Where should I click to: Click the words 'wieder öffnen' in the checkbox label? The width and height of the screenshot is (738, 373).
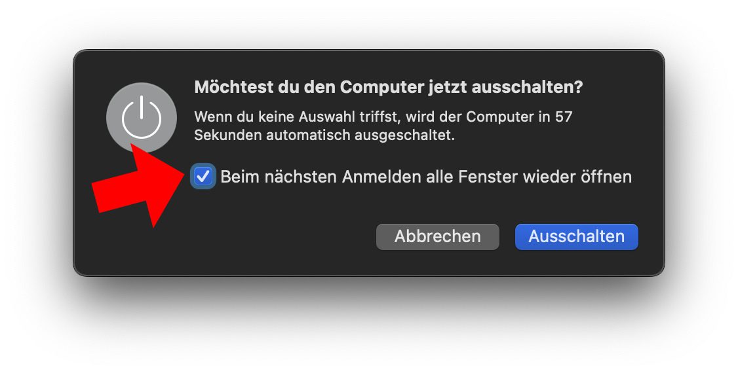point(577,177)
